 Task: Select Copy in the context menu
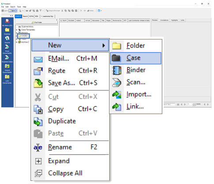coord(70,109)
